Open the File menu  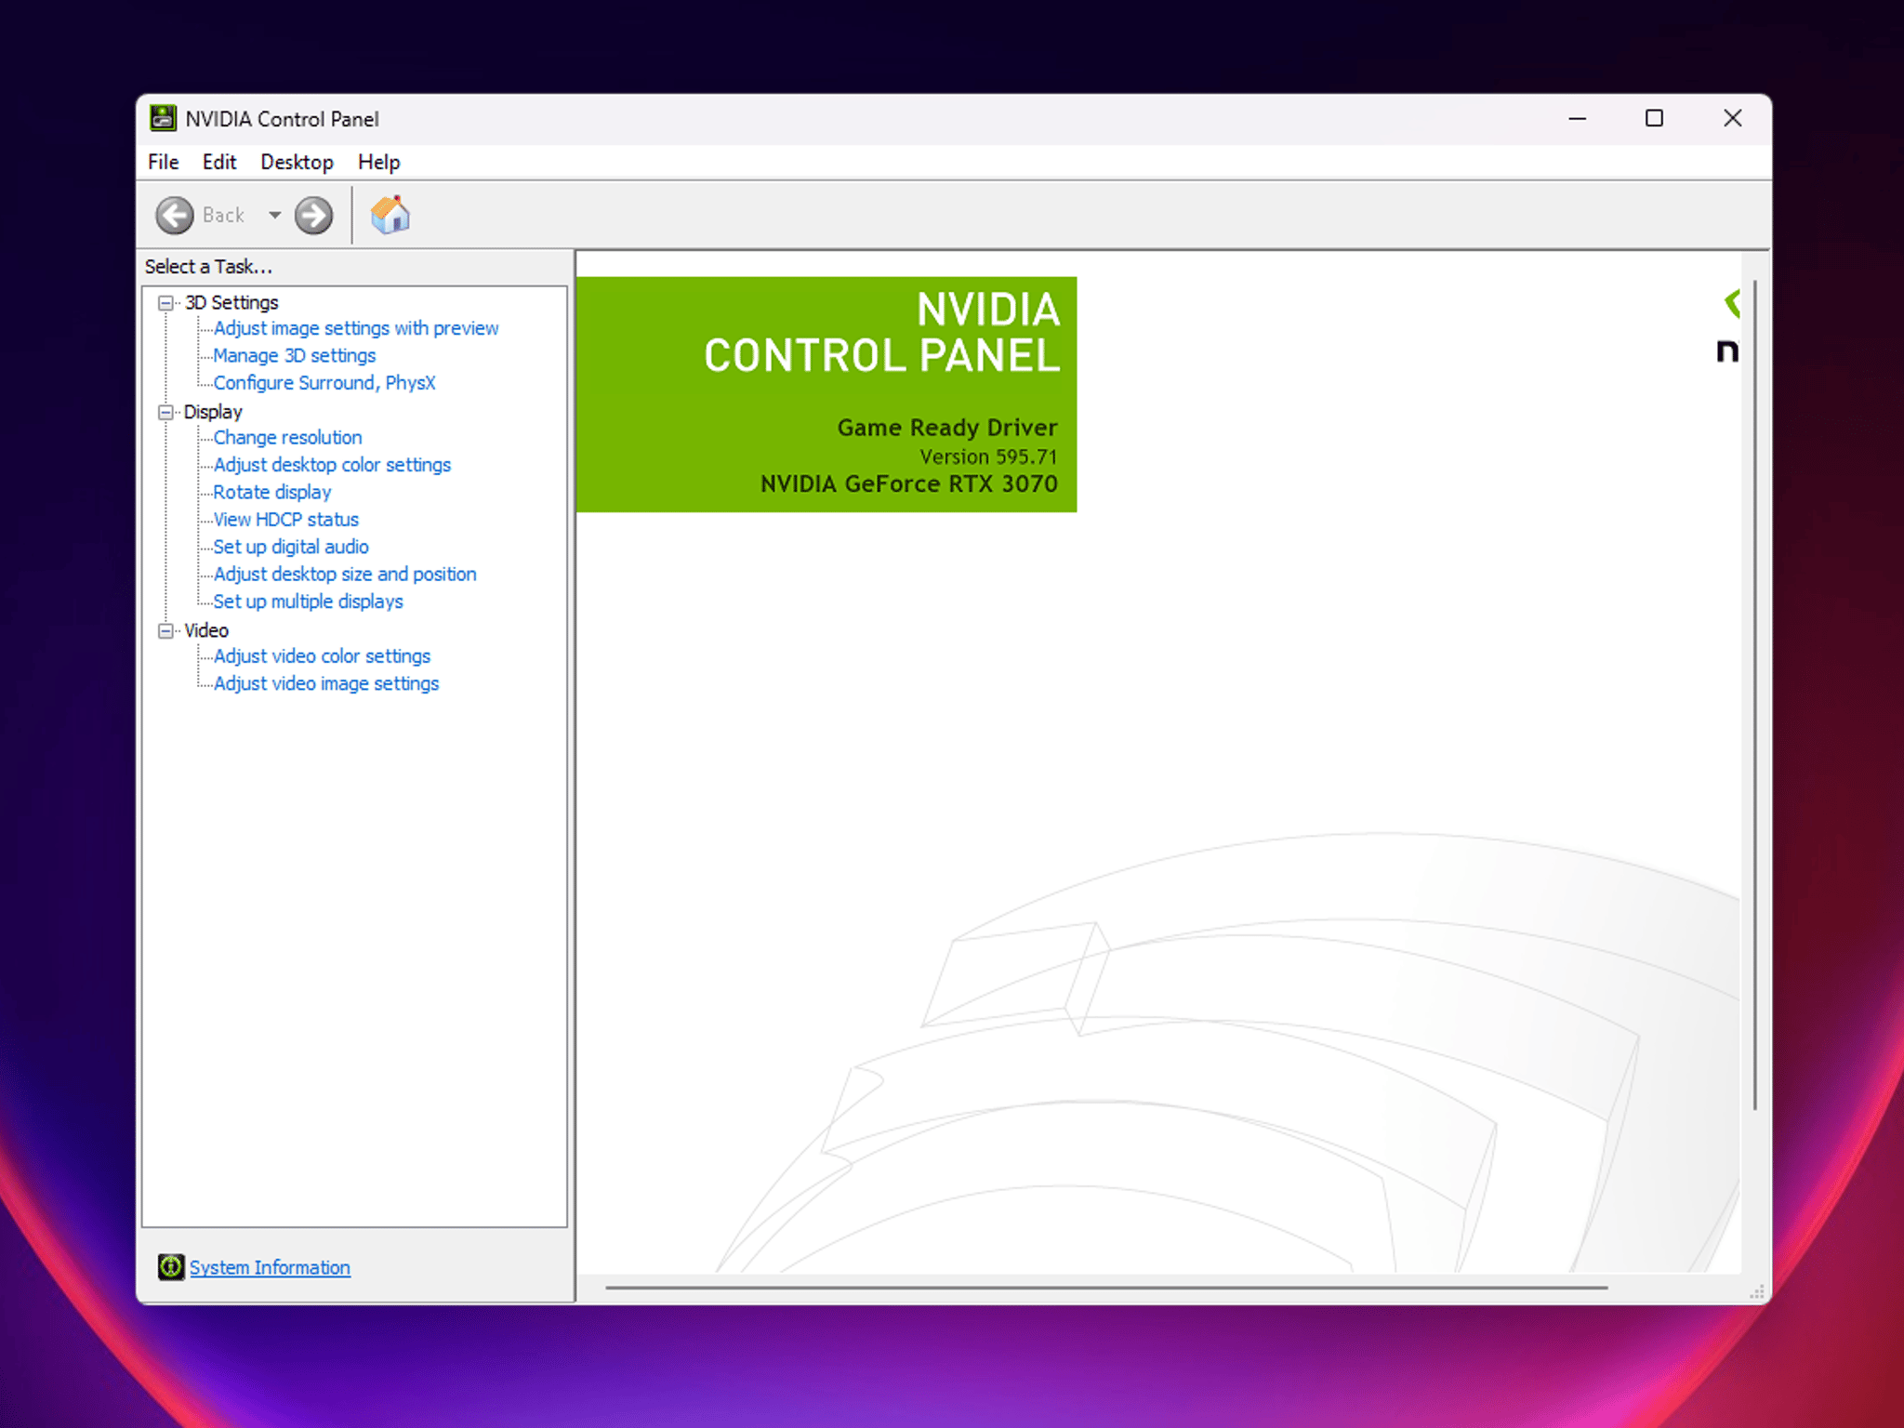coord(163,162)
